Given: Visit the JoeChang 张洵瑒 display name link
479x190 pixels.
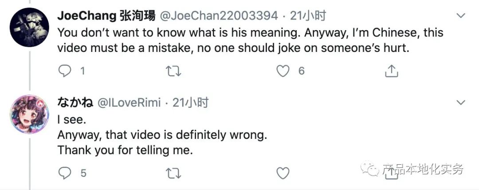Looking at the screenshot, I should [x=106, y=16].
